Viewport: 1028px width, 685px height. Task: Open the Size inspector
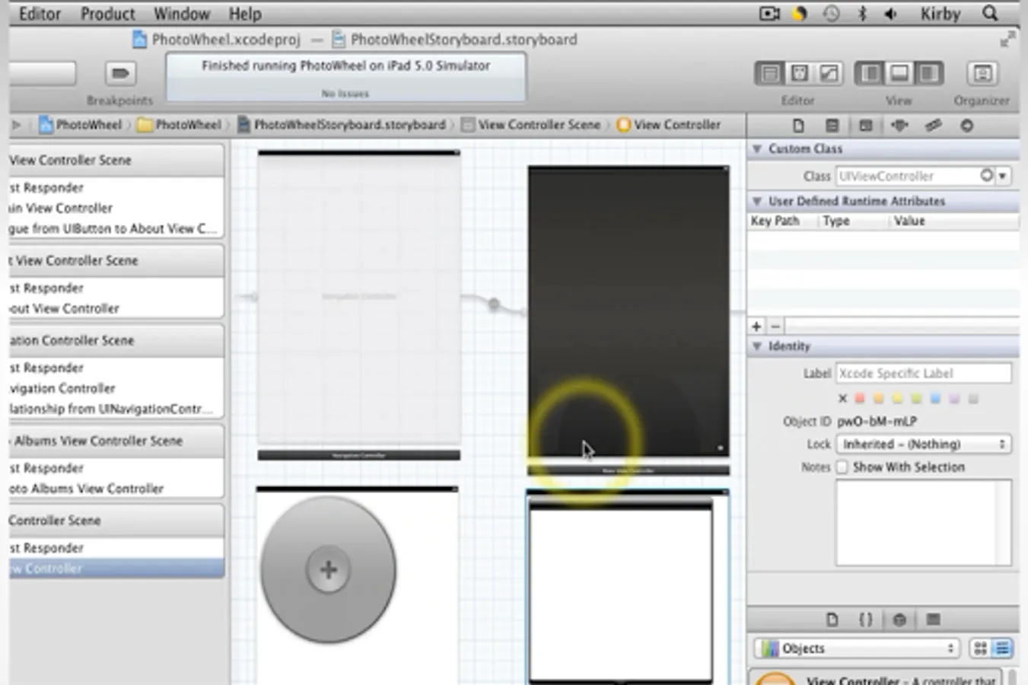(x=934, y=125)
